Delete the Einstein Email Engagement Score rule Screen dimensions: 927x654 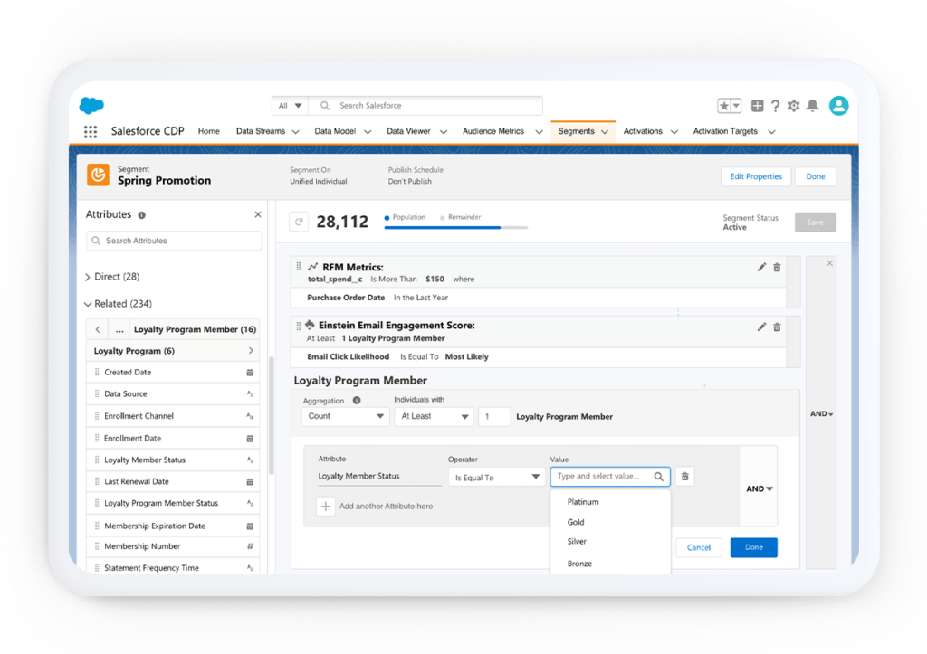click(x=777, y=327)
